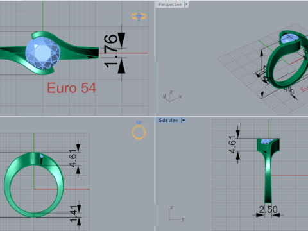Image resolution: width=308 pixels, height=231 pixels.
Task: Click the orange ring top-view thumbnail icon
Action: [139, 17]
